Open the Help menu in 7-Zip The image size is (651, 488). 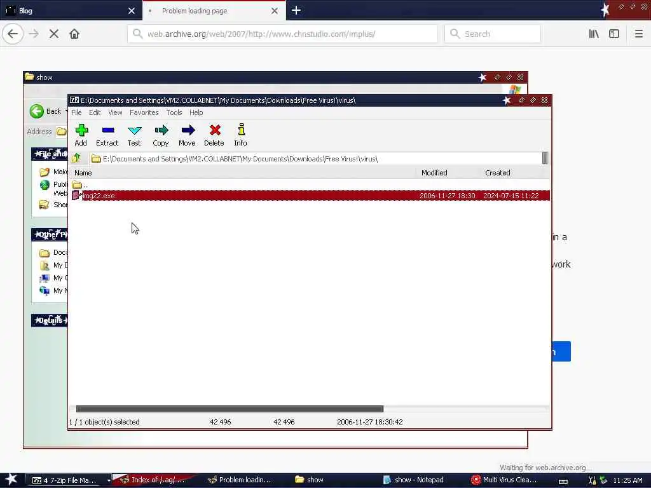196,112
